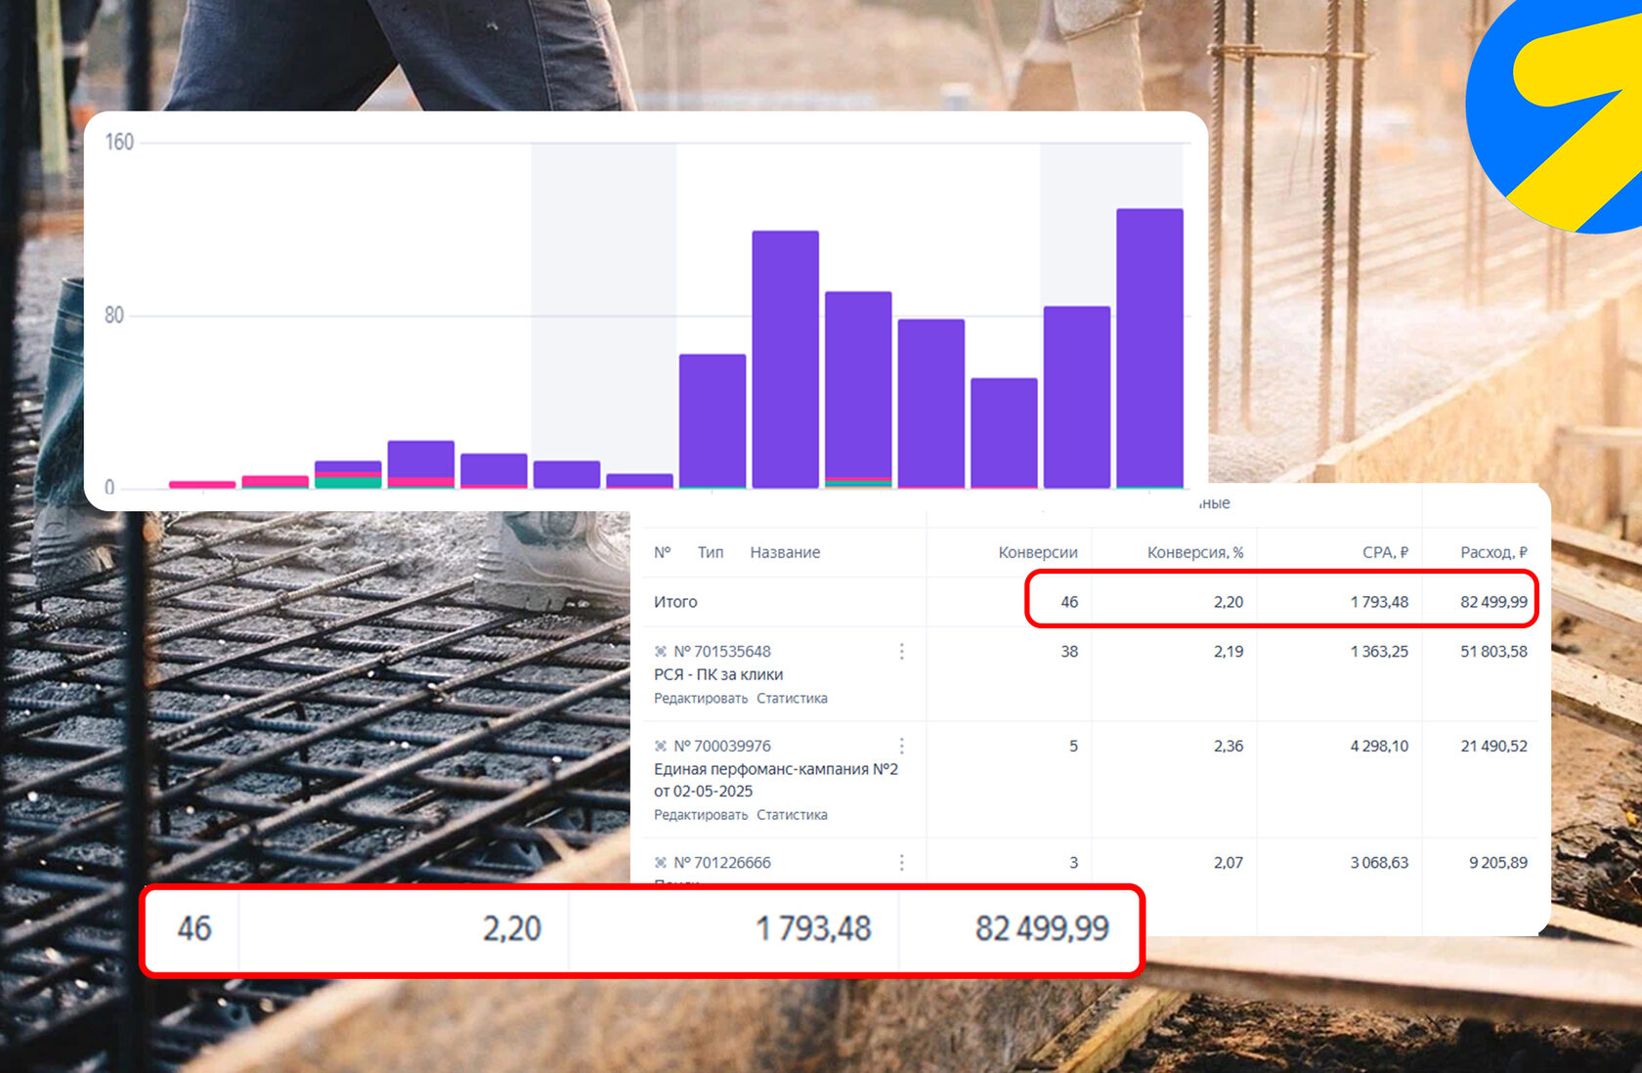Click CPA value 4 298,10

tap(1379, 746)
